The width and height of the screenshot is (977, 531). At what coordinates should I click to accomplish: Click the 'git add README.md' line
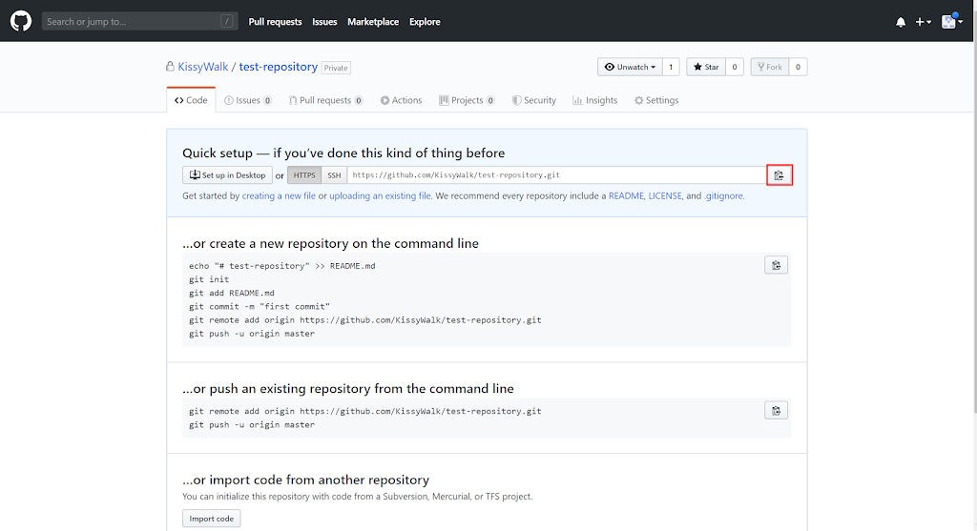[232, 294]
